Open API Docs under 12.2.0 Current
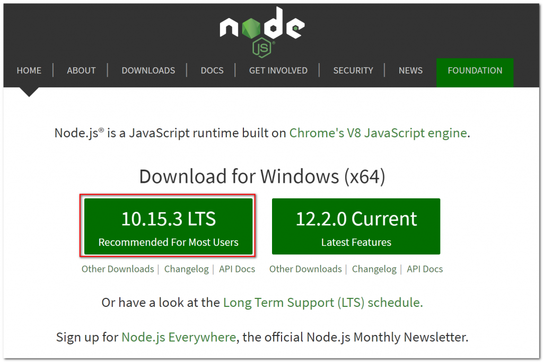This screenshot has width=543, height=362. pos(425,269)
